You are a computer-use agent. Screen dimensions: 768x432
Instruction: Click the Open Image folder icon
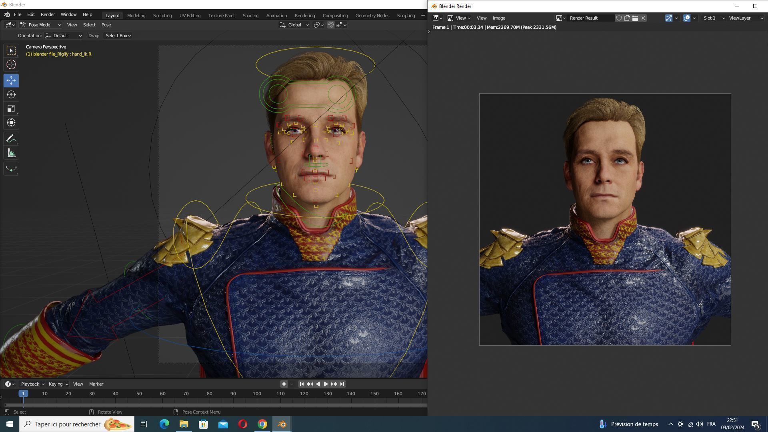pyautogui.click(x=635, y=18)
